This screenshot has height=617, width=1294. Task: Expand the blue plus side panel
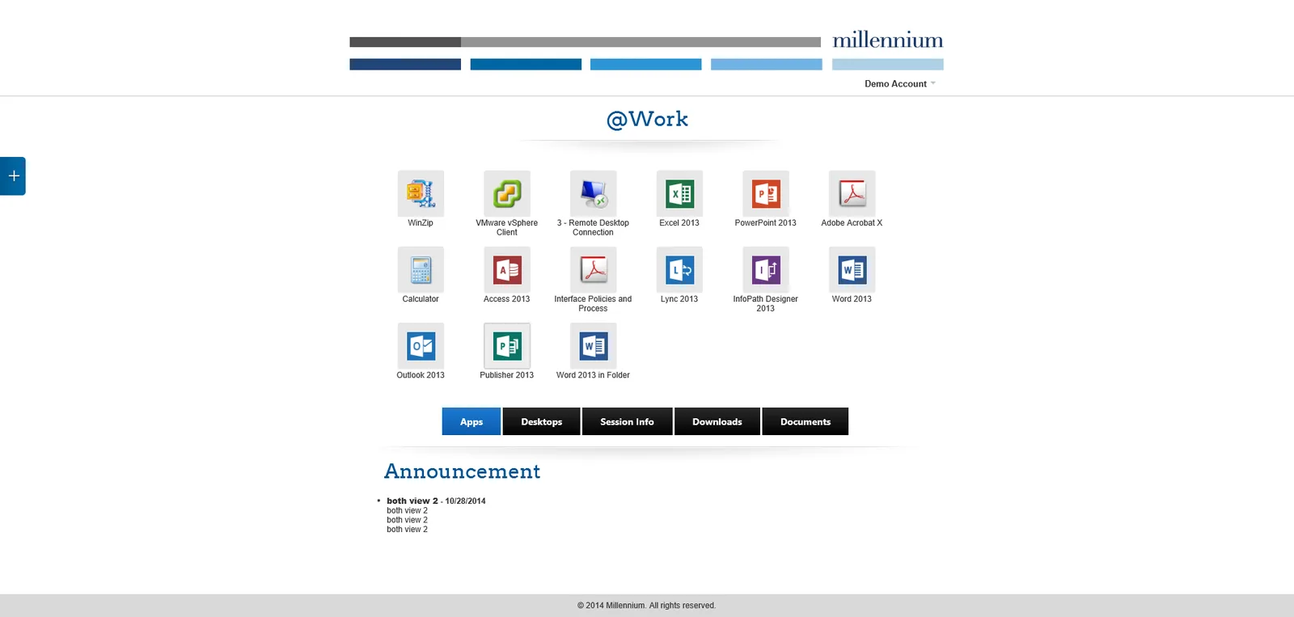point(13,175)
